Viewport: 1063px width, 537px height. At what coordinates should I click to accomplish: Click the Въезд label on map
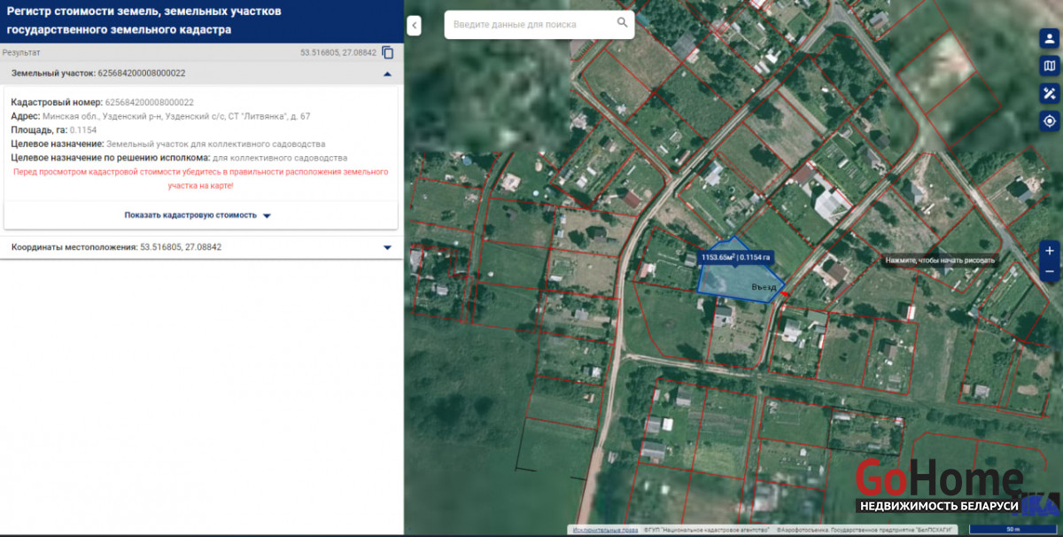pyautogui.click(x=763, y=287)
